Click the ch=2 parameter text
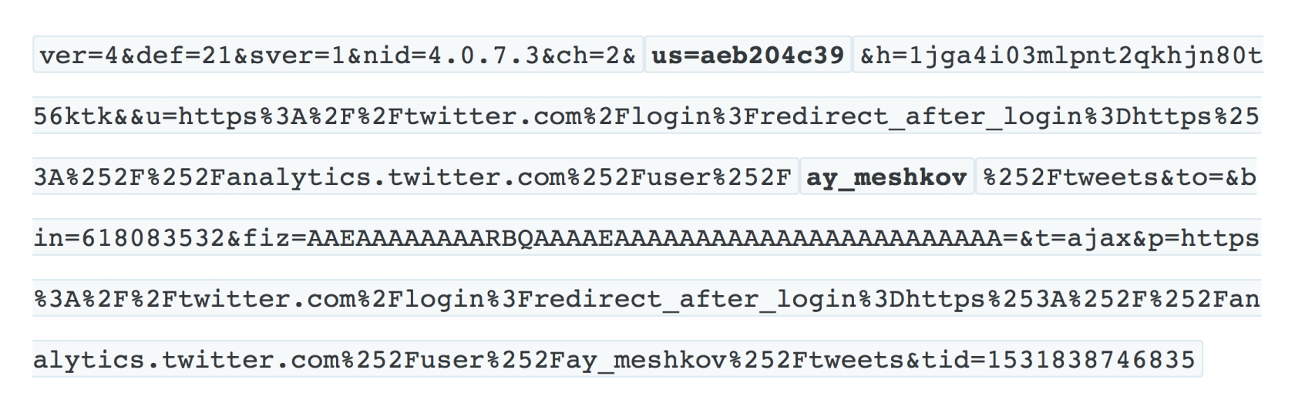 coord(589,55)
